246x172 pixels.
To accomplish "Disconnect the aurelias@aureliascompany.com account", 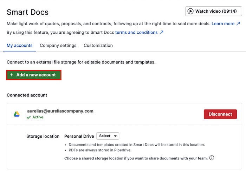I will click(220, 114).
